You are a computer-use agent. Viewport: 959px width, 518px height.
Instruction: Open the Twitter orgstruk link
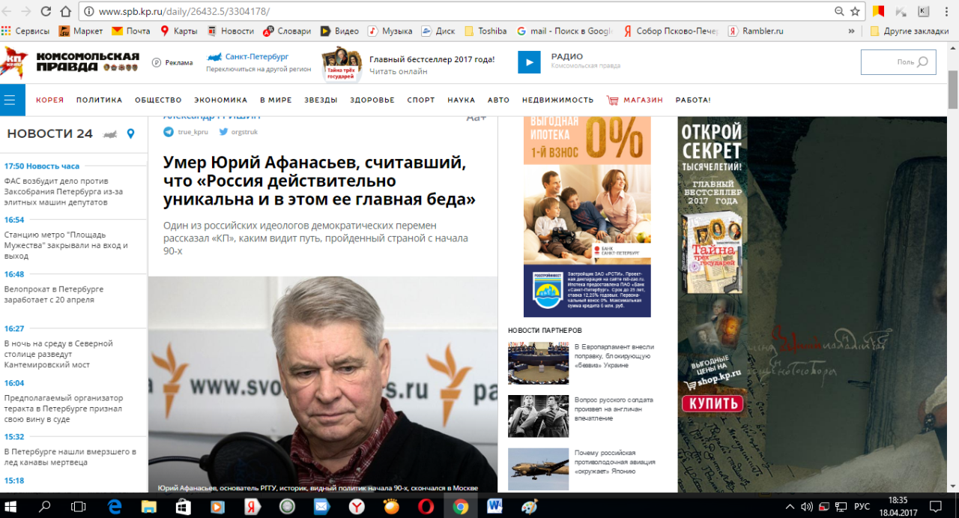(x=238, y=131)
